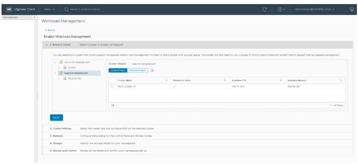This screenshot has height=165, width=358.
Task: Collapse the vcf-vc-01.rainpole.com tree node
Action: 56,62
